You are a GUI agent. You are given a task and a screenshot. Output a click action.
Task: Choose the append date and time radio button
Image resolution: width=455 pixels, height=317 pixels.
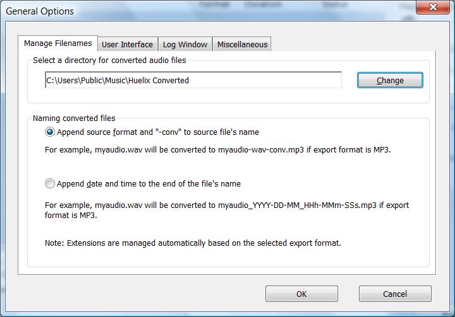click(x=50, y=184)
